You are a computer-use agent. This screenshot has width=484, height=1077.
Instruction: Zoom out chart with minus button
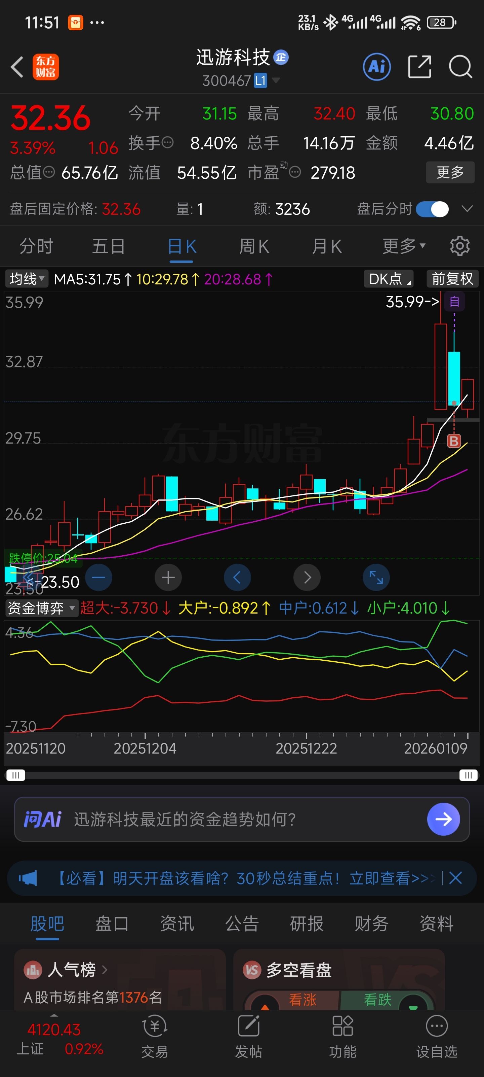pyautogui.click(x=98, y=578)
